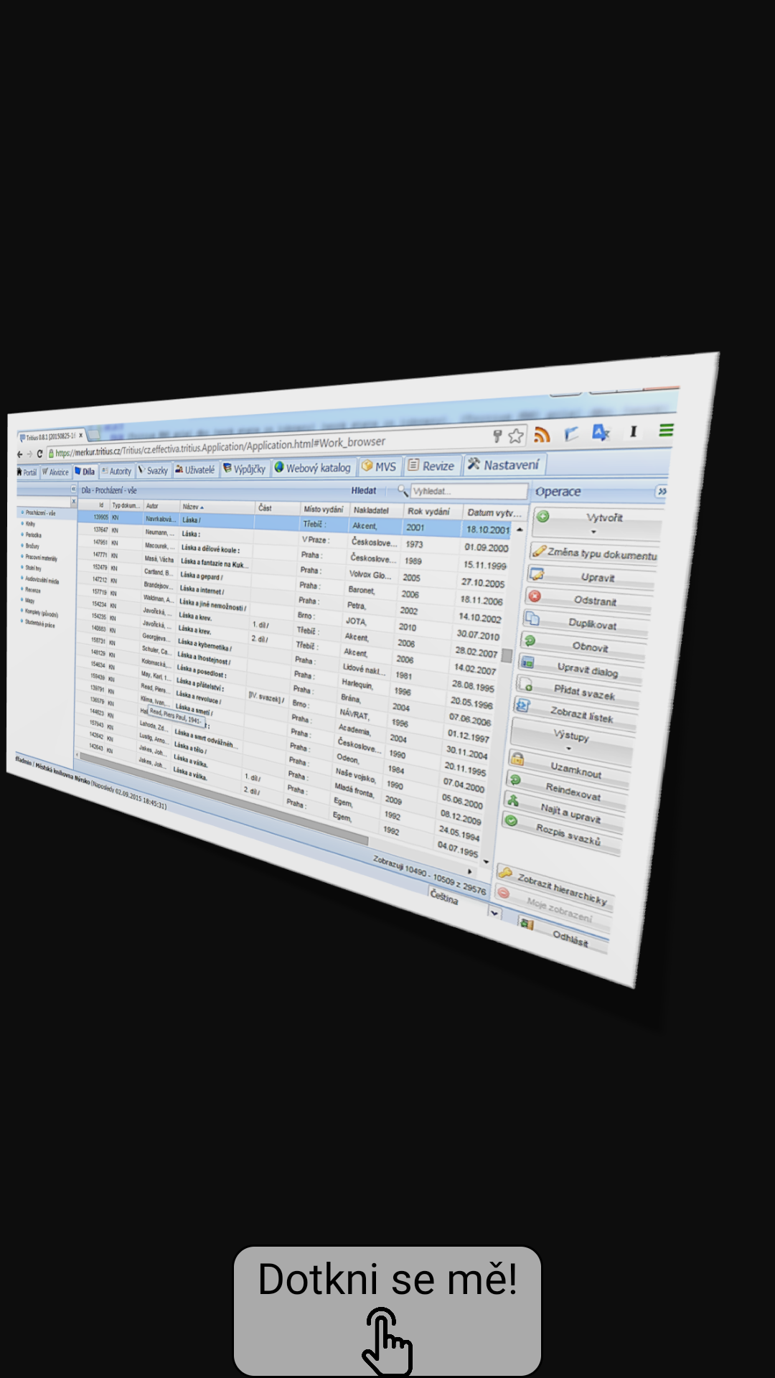775x1378 pixels.
Task: Open the 'Svazky' tab
Action: tap(154, 471)
